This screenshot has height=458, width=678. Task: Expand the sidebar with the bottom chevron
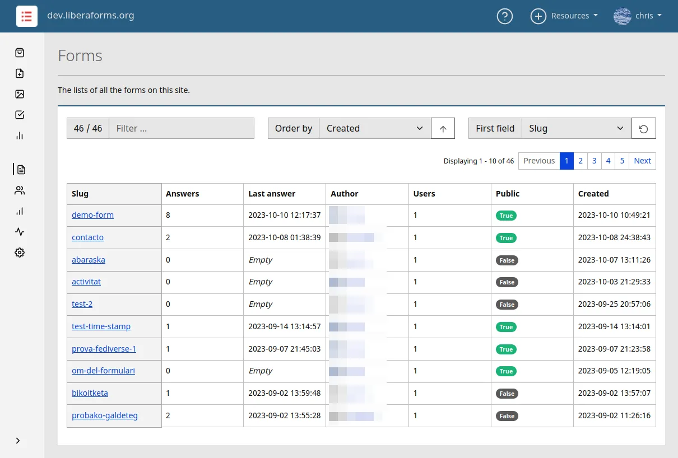click(18, 441)
